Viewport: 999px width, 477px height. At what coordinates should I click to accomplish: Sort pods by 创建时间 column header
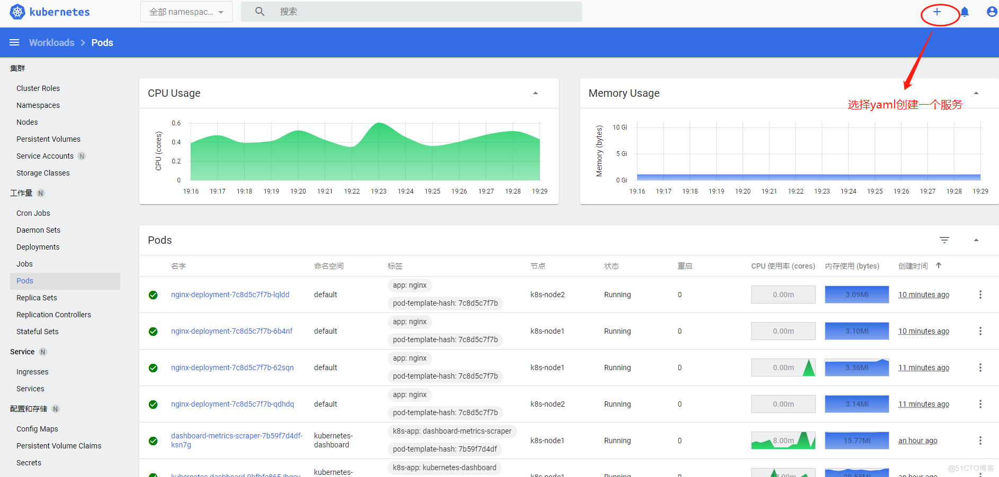point(913,266)
